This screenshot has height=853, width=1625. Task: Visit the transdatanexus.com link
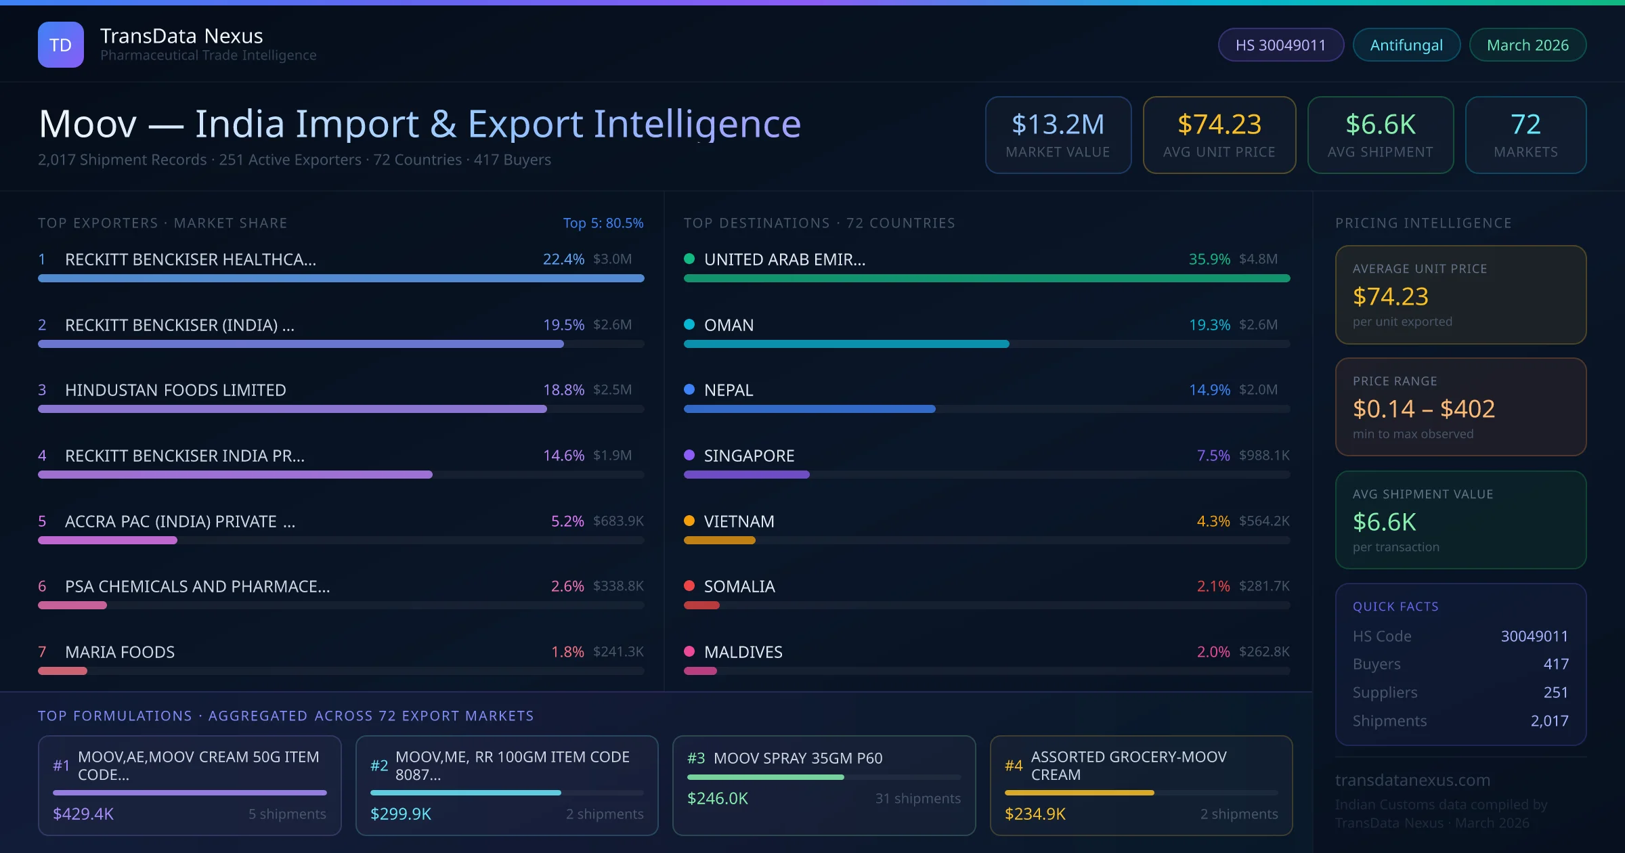(x=1412, y=780)
